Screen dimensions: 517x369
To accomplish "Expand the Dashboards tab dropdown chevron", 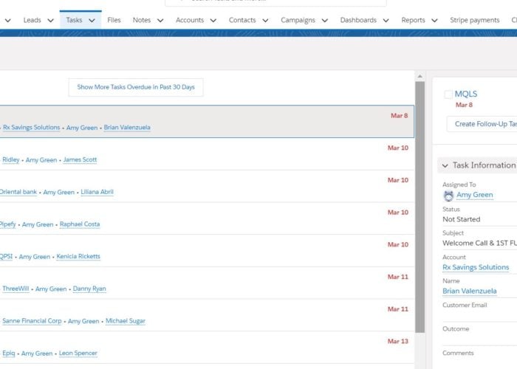I will 386,21.
